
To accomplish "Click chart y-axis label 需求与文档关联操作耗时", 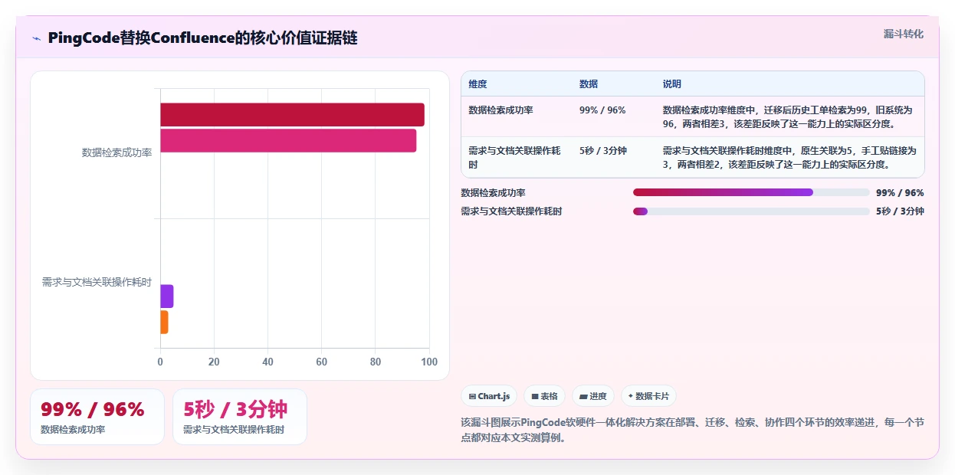I will 97,282.
